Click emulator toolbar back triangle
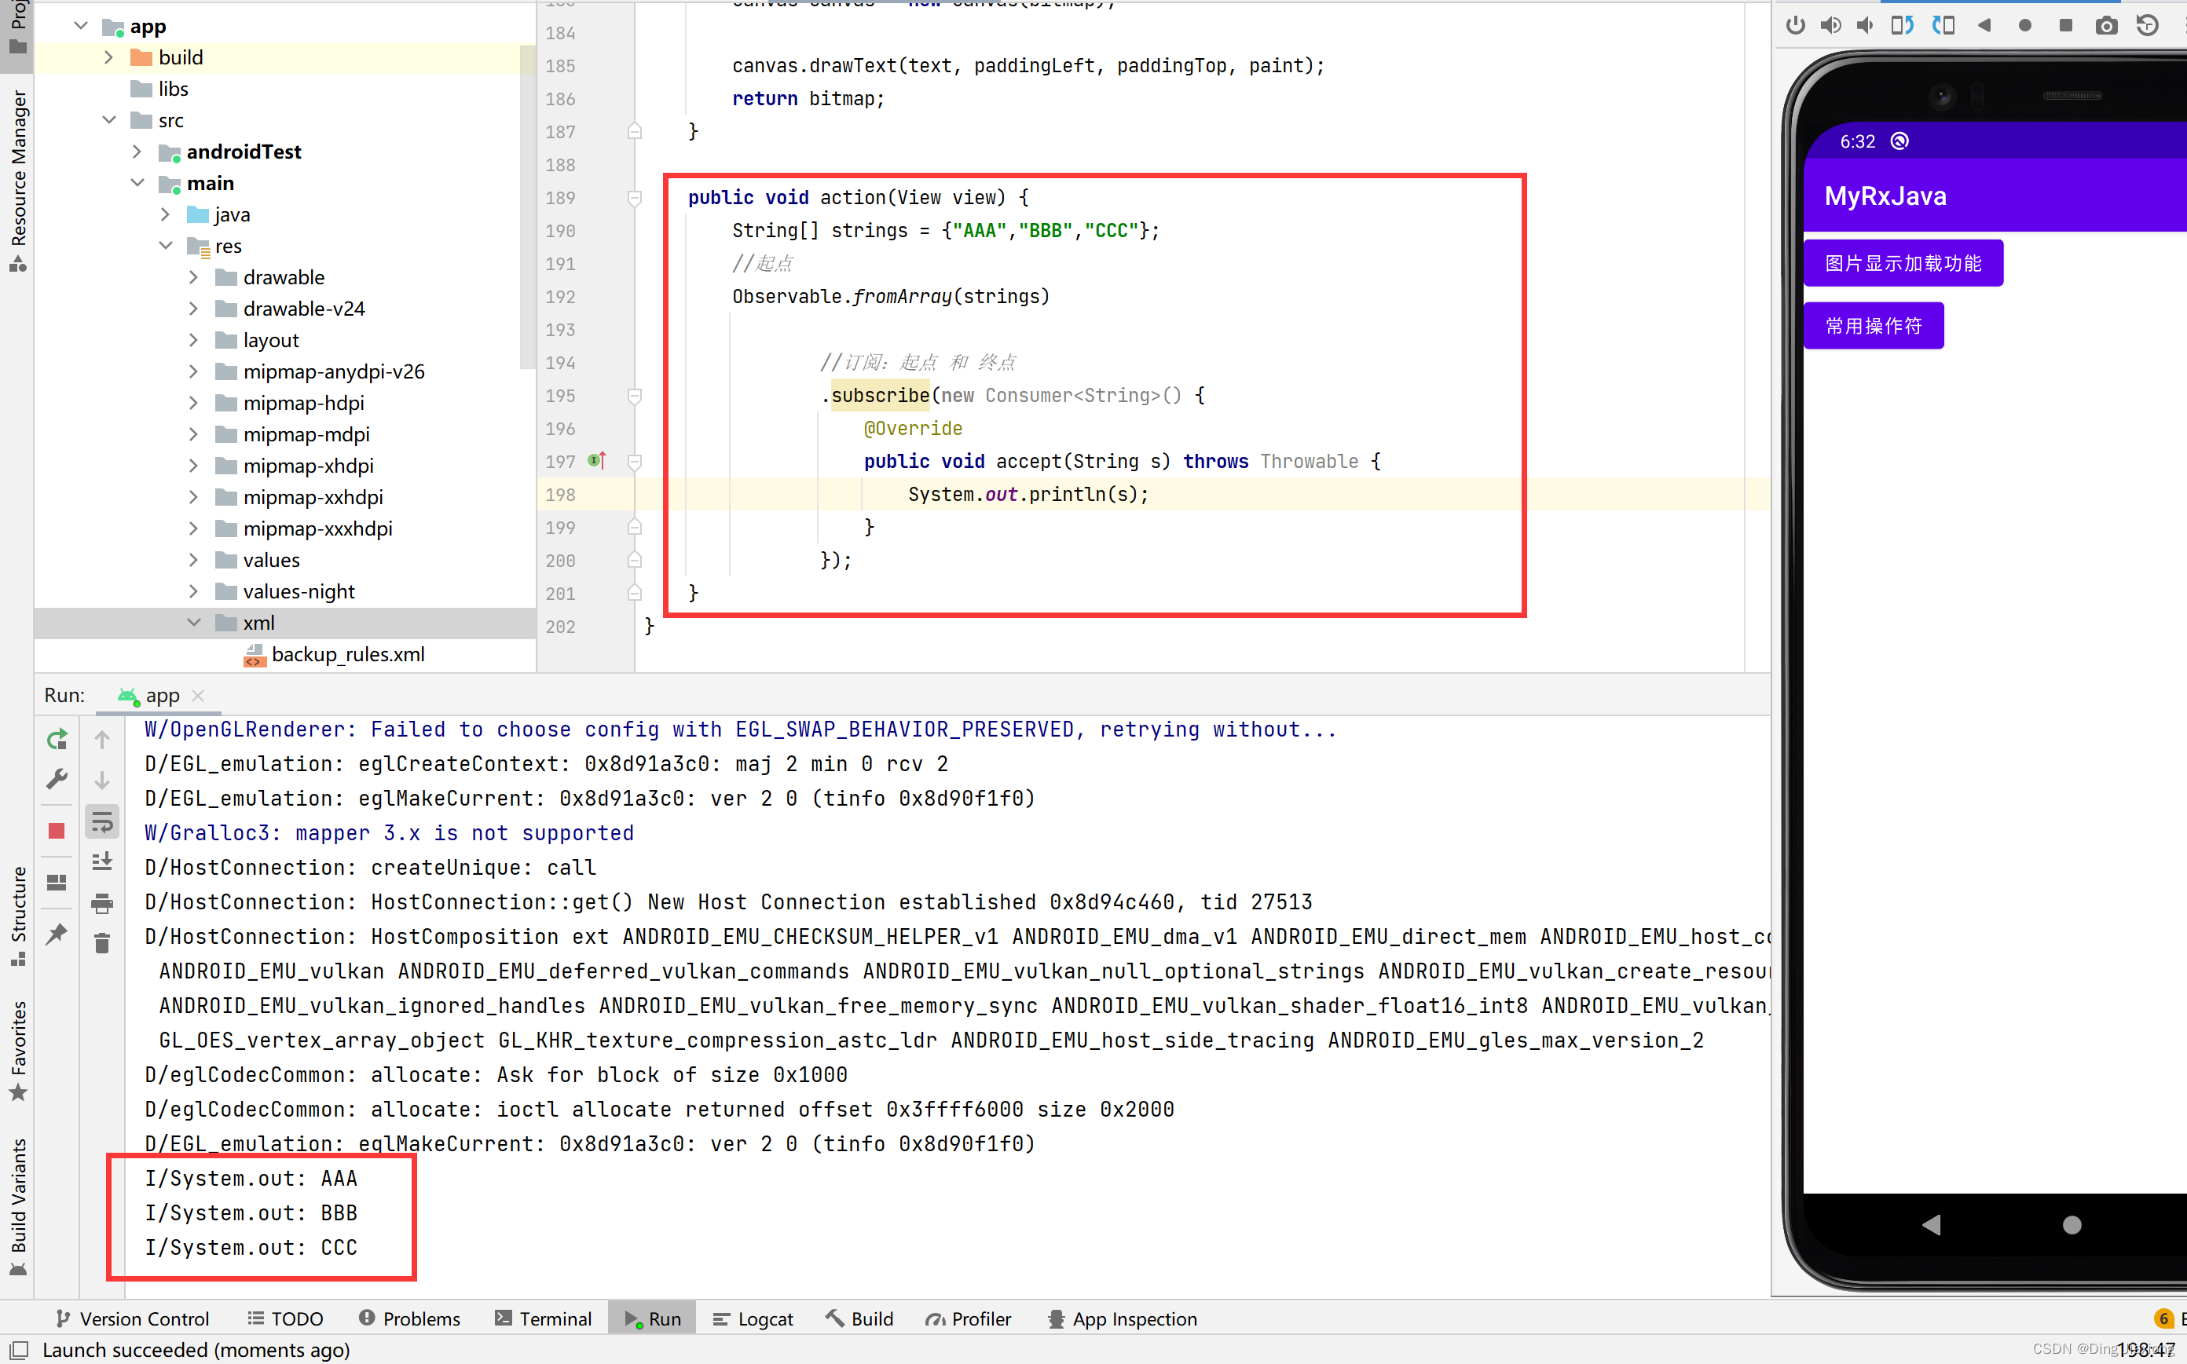This screenshot has height=1364, width=2187. 1983,24
